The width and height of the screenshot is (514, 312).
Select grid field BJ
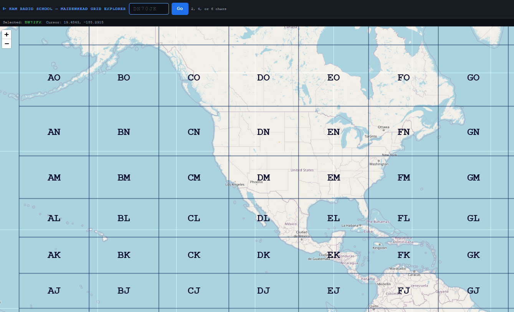click(124, 291)
